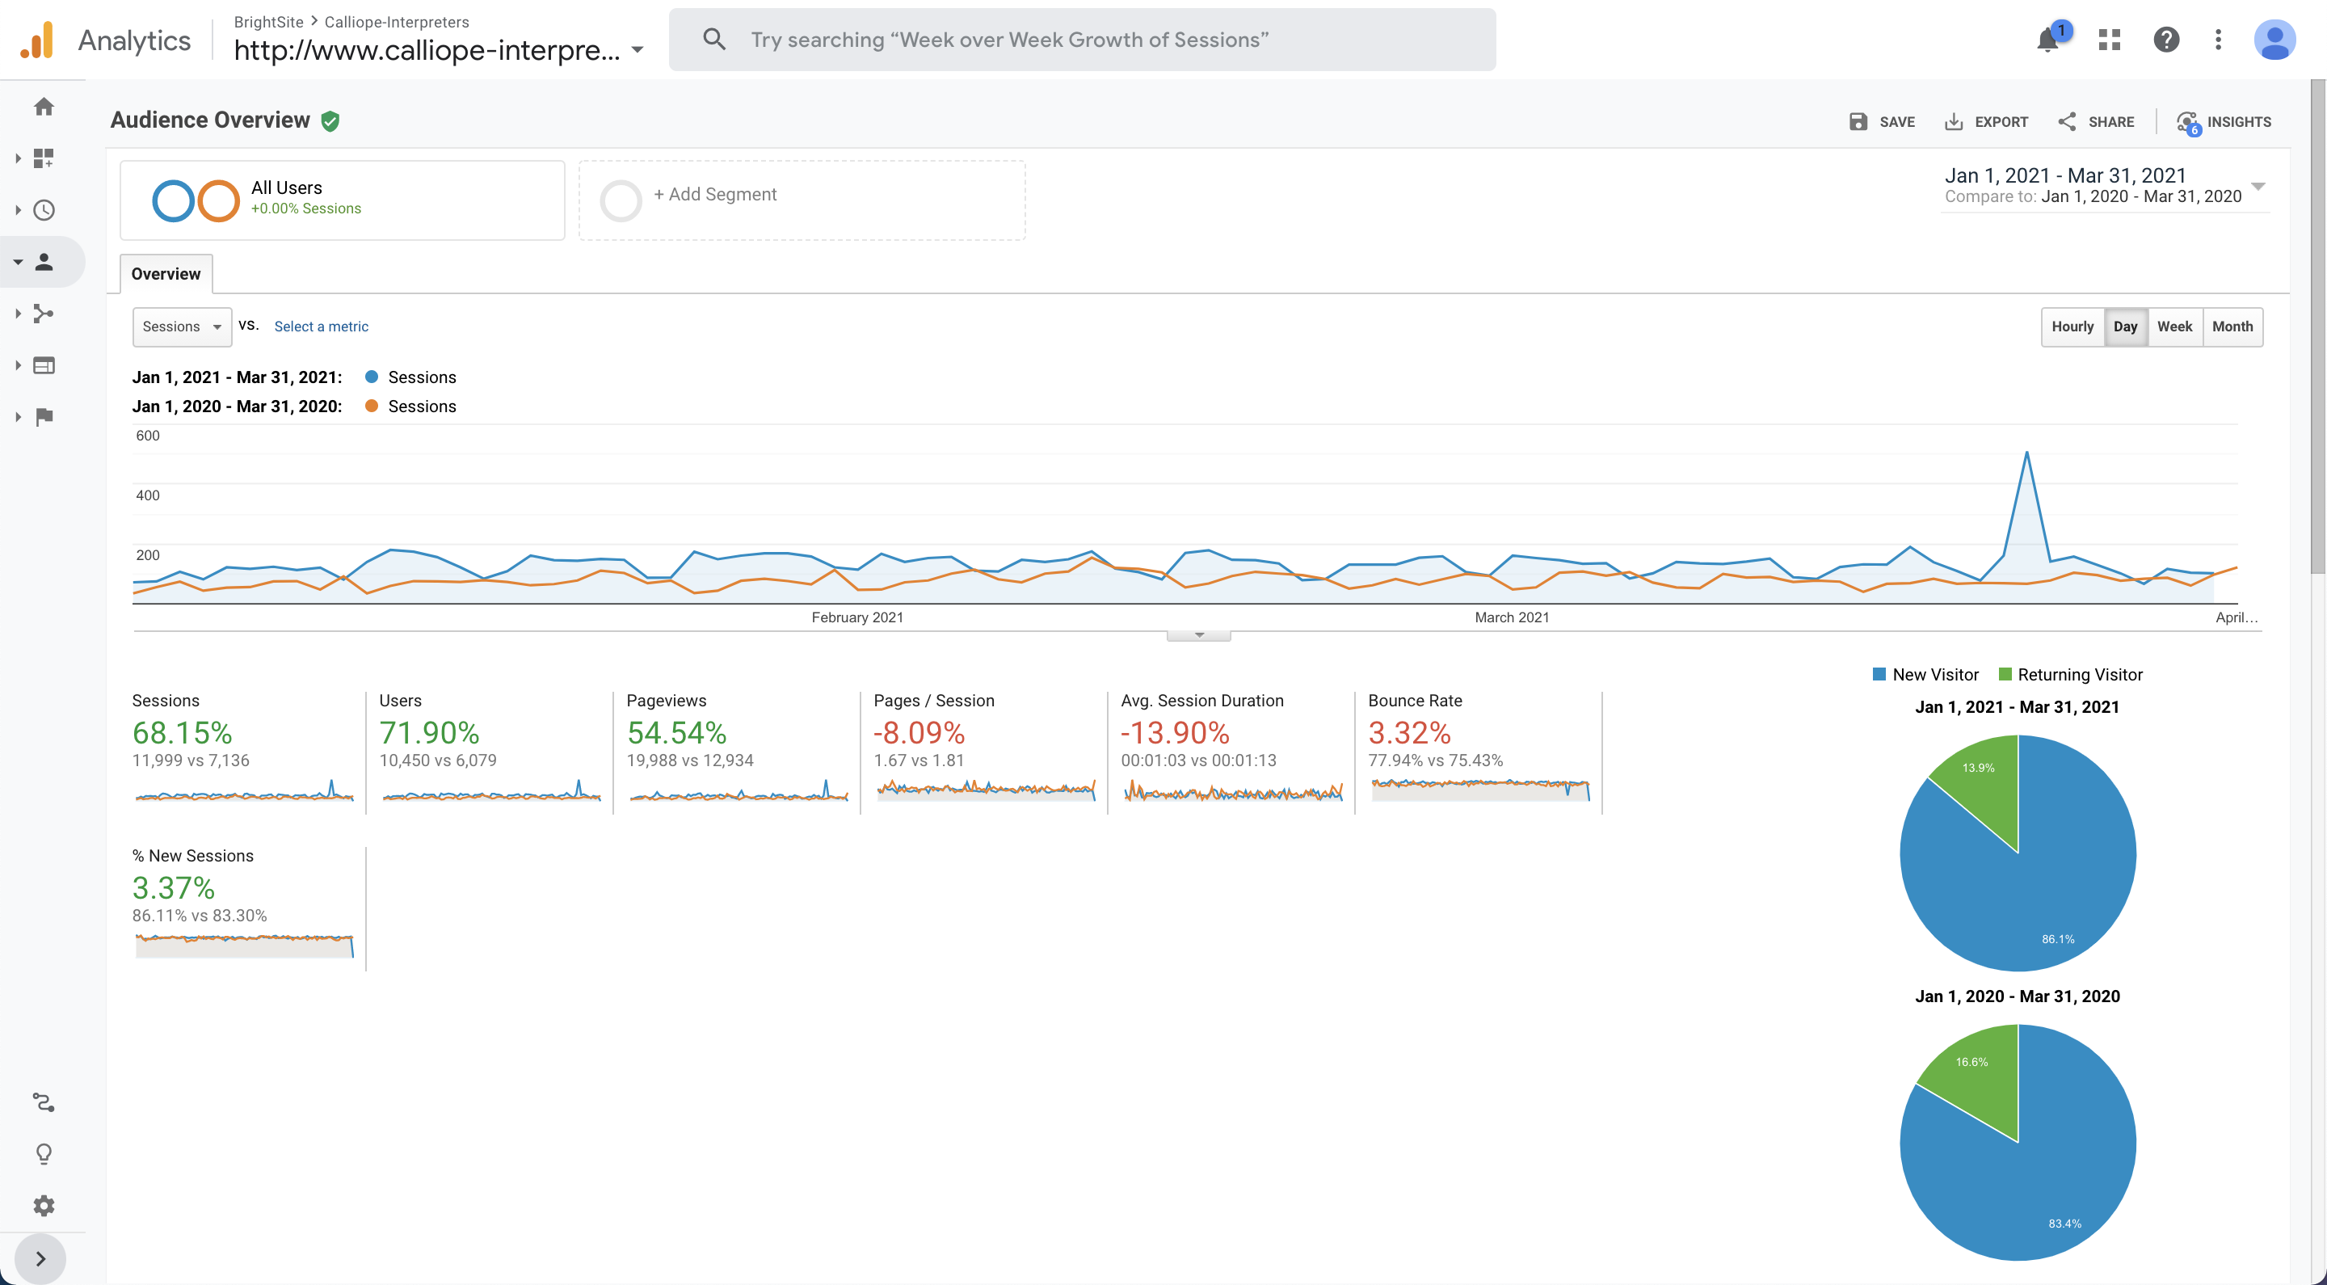Open the Attribution icon in sidebar

tap(44, 1102)
